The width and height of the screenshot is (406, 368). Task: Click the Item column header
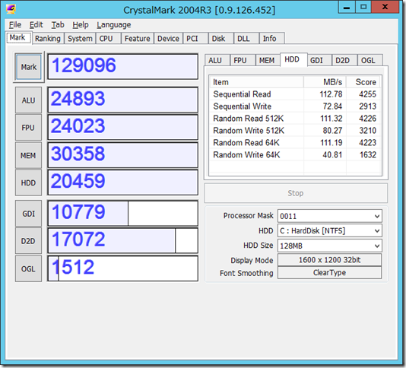[x=256, y=82]
